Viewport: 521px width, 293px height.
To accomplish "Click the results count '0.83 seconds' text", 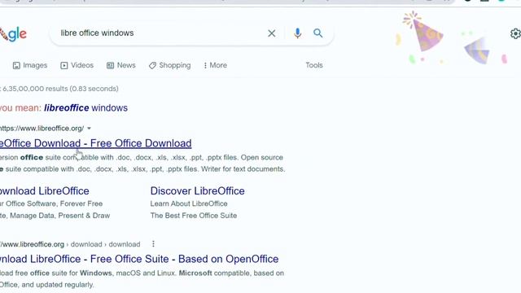I will (94, 89).
